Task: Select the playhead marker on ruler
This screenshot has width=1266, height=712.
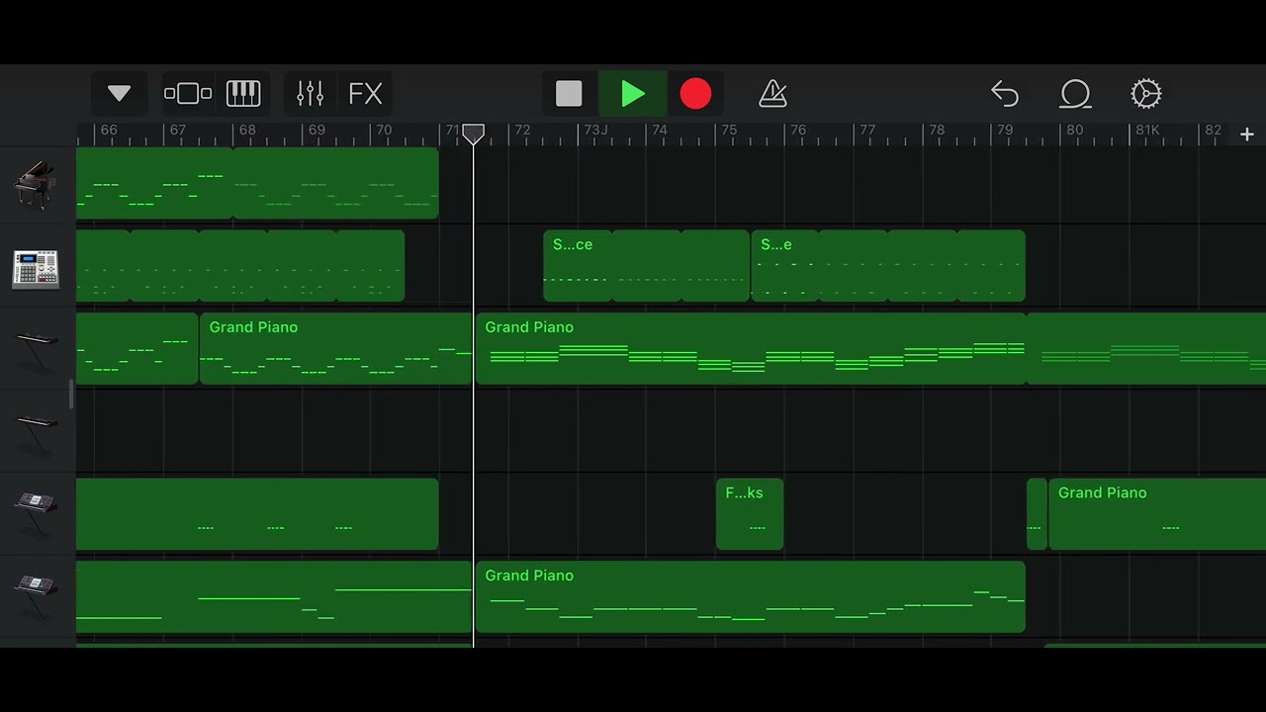Action: click(x=474, y=134)
